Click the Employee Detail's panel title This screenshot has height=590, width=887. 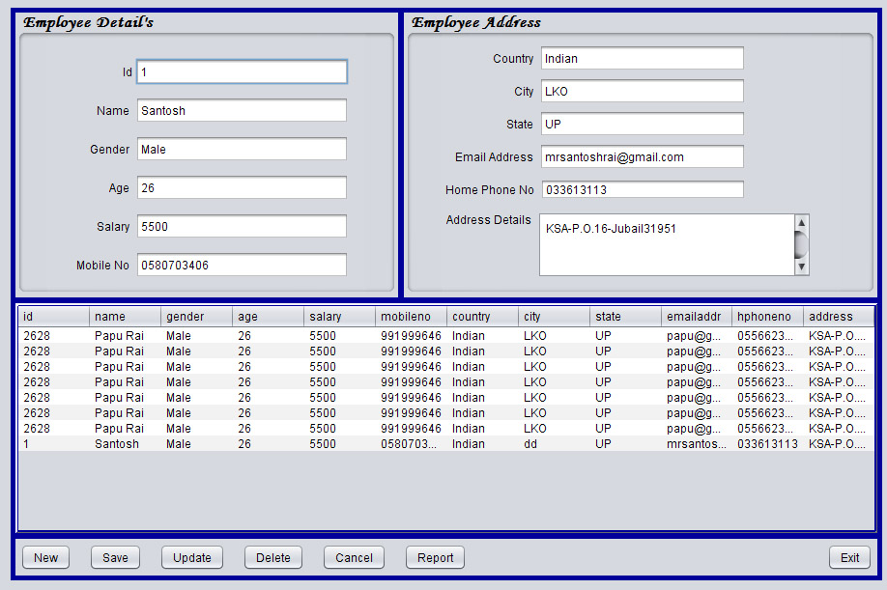88,22
